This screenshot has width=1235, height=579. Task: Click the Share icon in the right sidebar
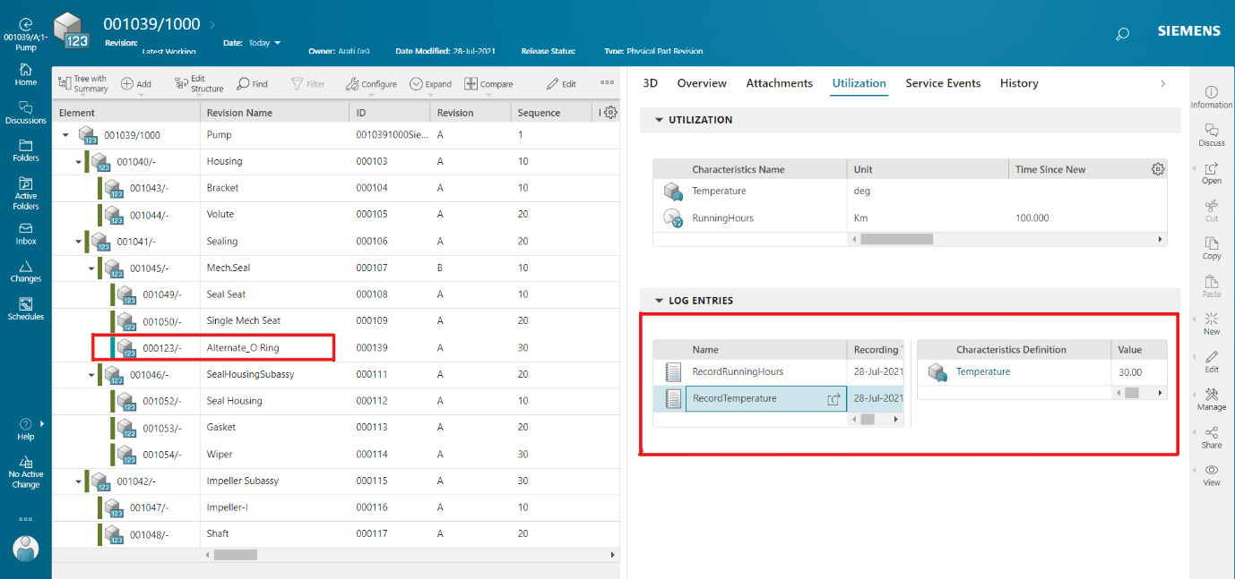pyautogui.click(x=1211, y=438)
